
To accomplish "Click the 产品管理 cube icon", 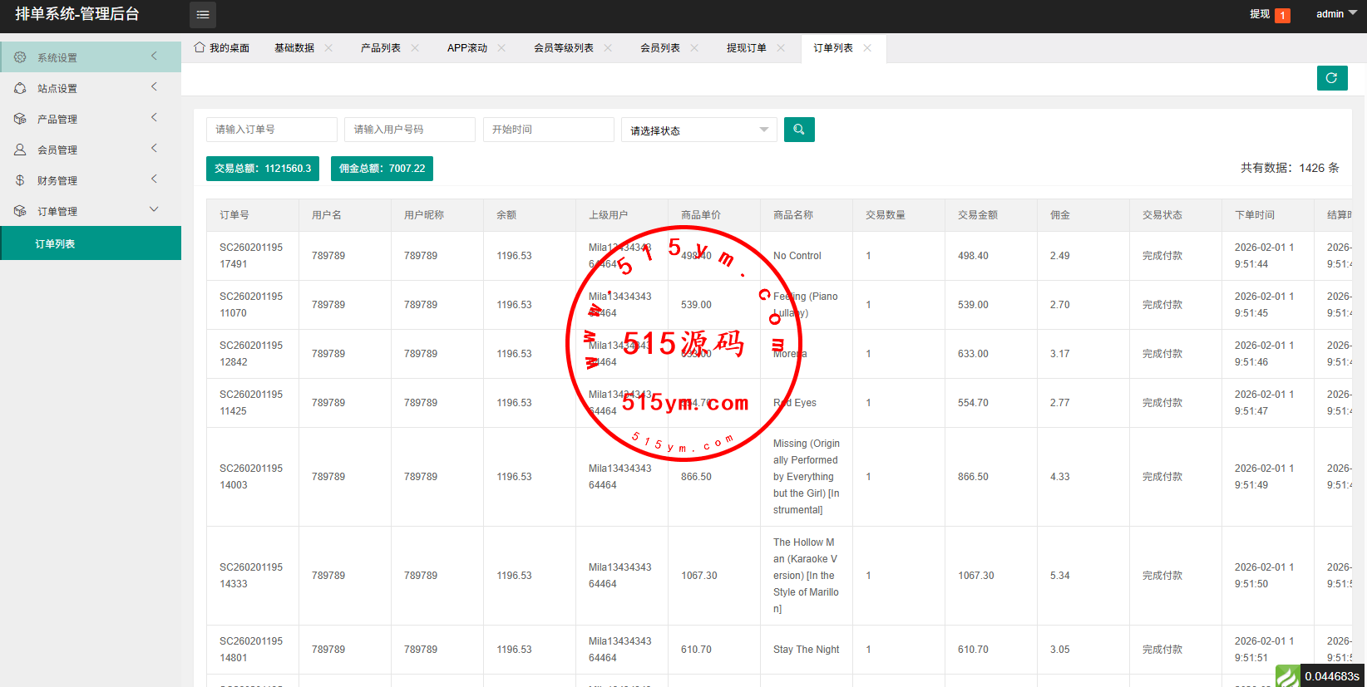I will [20, 119].
